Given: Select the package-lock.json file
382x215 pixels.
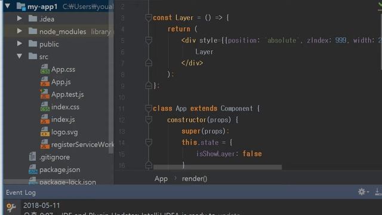Looking at the screenshot, I should coord(67,182).
